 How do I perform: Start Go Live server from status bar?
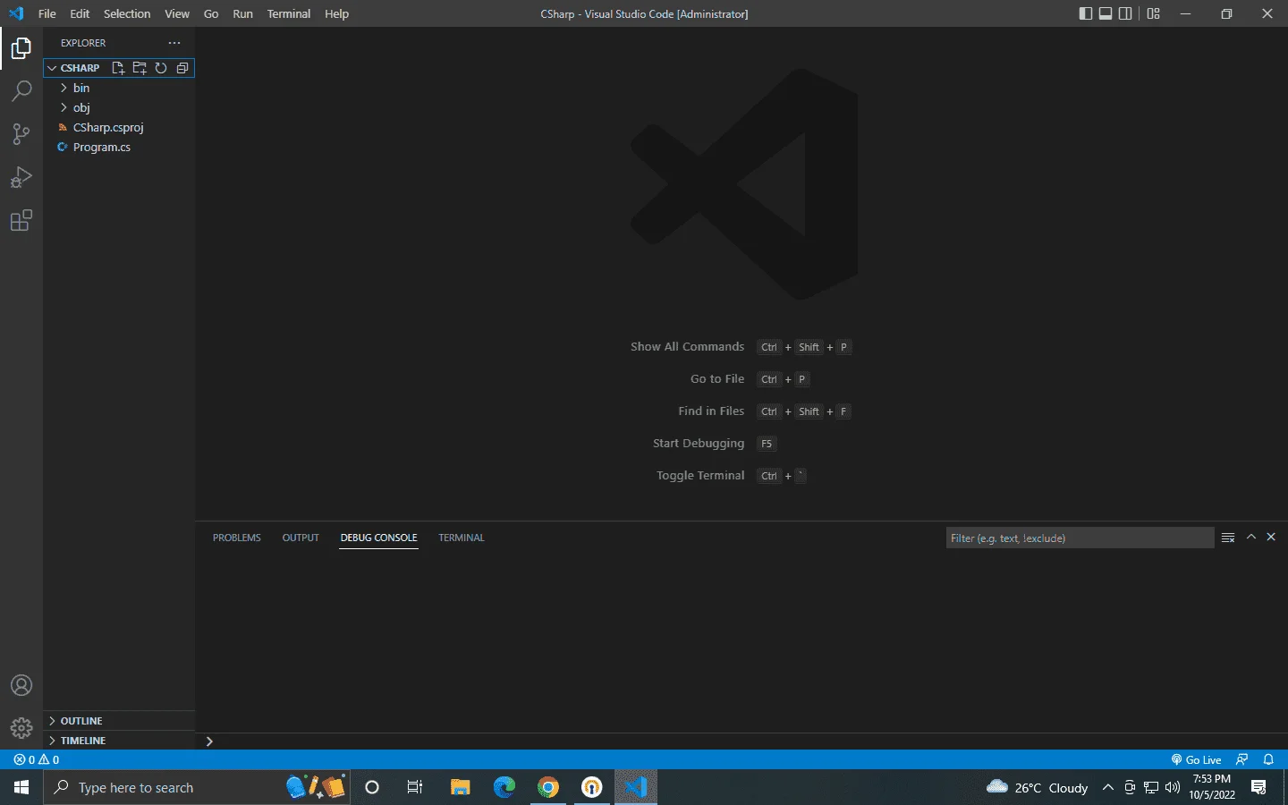tap(1196, 759)
